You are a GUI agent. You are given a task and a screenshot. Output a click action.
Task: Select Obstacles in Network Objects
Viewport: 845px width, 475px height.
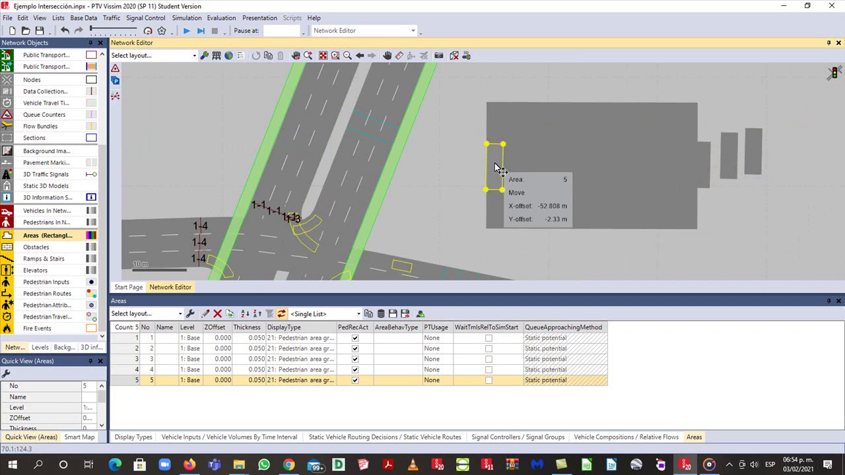36,247
